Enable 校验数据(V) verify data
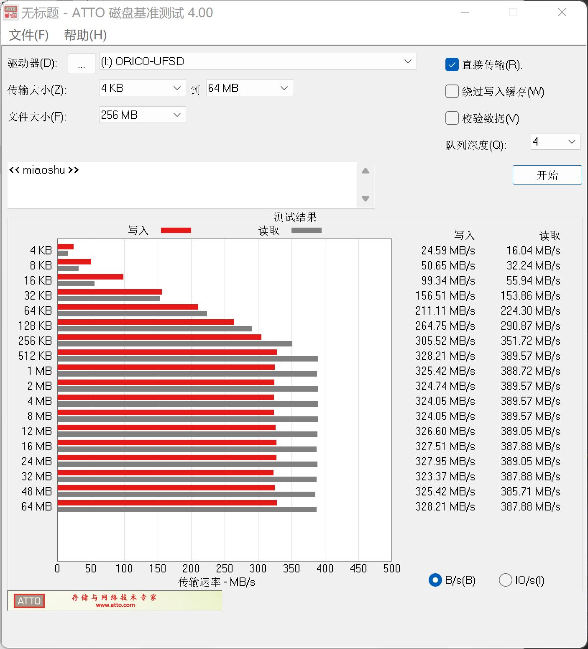 452,118
